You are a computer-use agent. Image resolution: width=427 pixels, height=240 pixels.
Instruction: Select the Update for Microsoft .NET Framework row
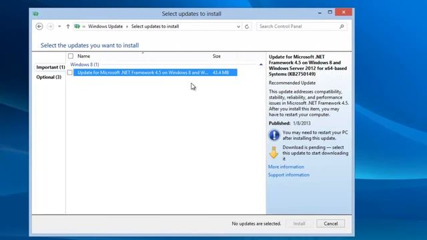155,73
